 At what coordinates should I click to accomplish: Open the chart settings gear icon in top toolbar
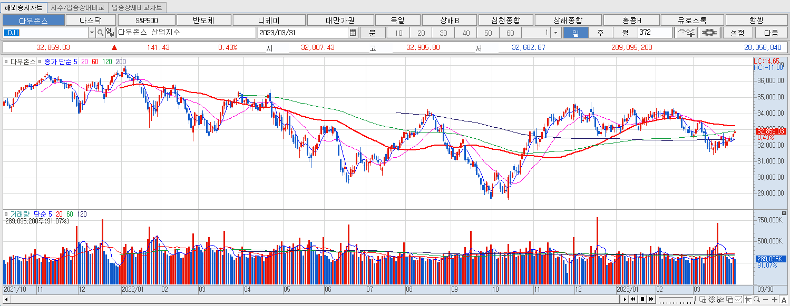tap(709, 33)
